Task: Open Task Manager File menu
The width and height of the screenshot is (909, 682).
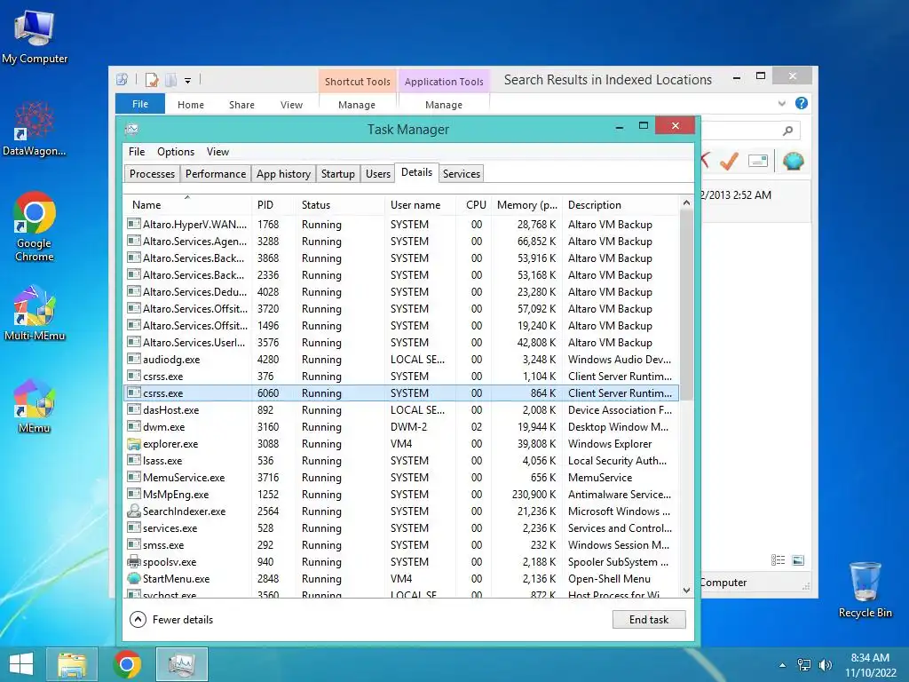Action: tap(137, 151)
